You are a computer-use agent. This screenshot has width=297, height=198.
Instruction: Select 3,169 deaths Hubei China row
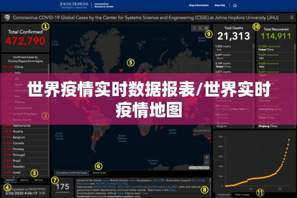pos(233,65)
